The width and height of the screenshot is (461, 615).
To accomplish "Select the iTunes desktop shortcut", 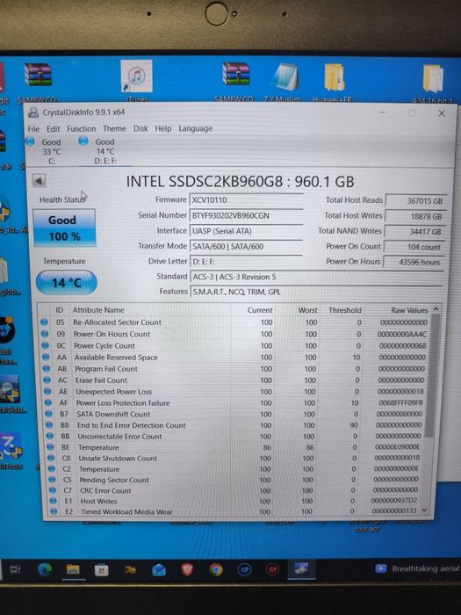I will (x=136, y=81).
